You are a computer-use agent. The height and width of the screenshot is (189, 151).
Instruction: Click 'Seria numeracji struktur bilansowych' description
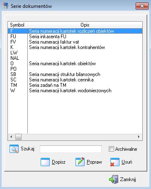click(65, 74)
